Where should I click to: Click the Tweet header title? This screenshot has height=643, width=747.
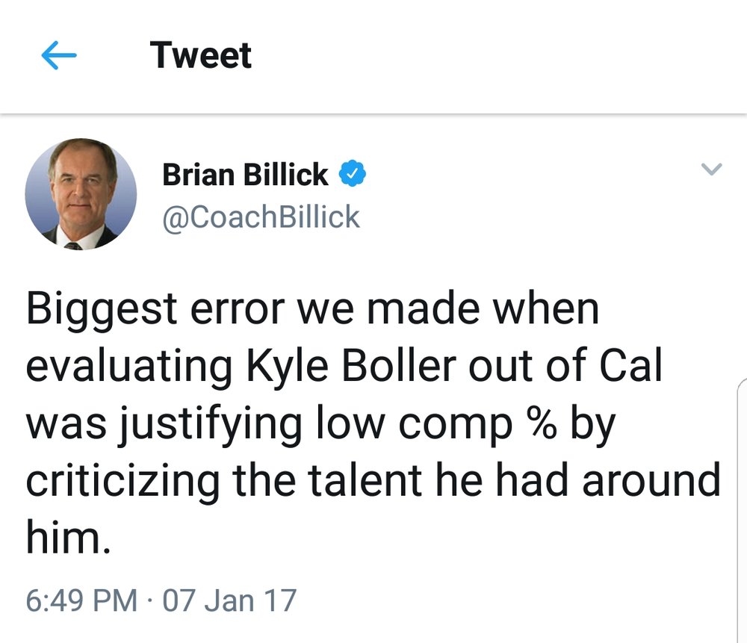[x=200, y=55]
